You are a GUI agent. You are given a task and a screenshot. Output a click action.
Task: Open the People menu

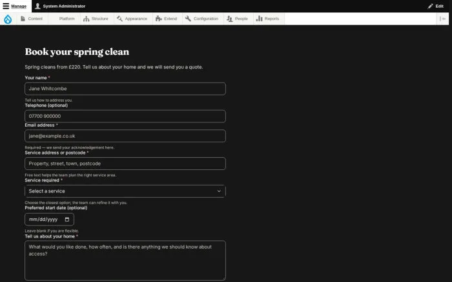[x=237, y=19]
